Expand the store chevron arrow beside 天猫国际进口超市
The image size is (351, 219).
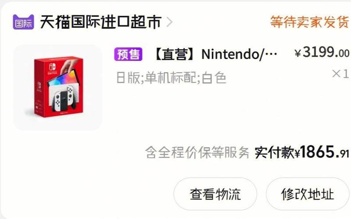169,22
